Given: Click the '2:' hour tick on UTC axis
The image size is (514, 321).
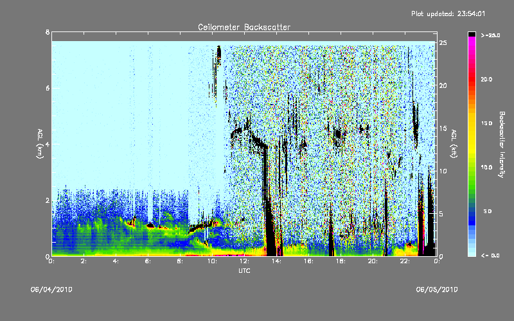Looking at the screenshot, I should (84, 261).
